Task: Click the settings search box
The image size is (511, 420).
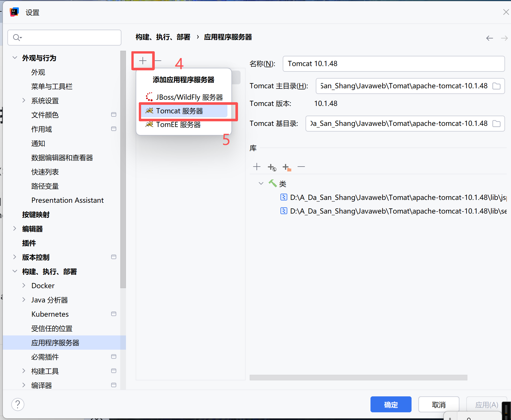Action: tap(64, 38)
